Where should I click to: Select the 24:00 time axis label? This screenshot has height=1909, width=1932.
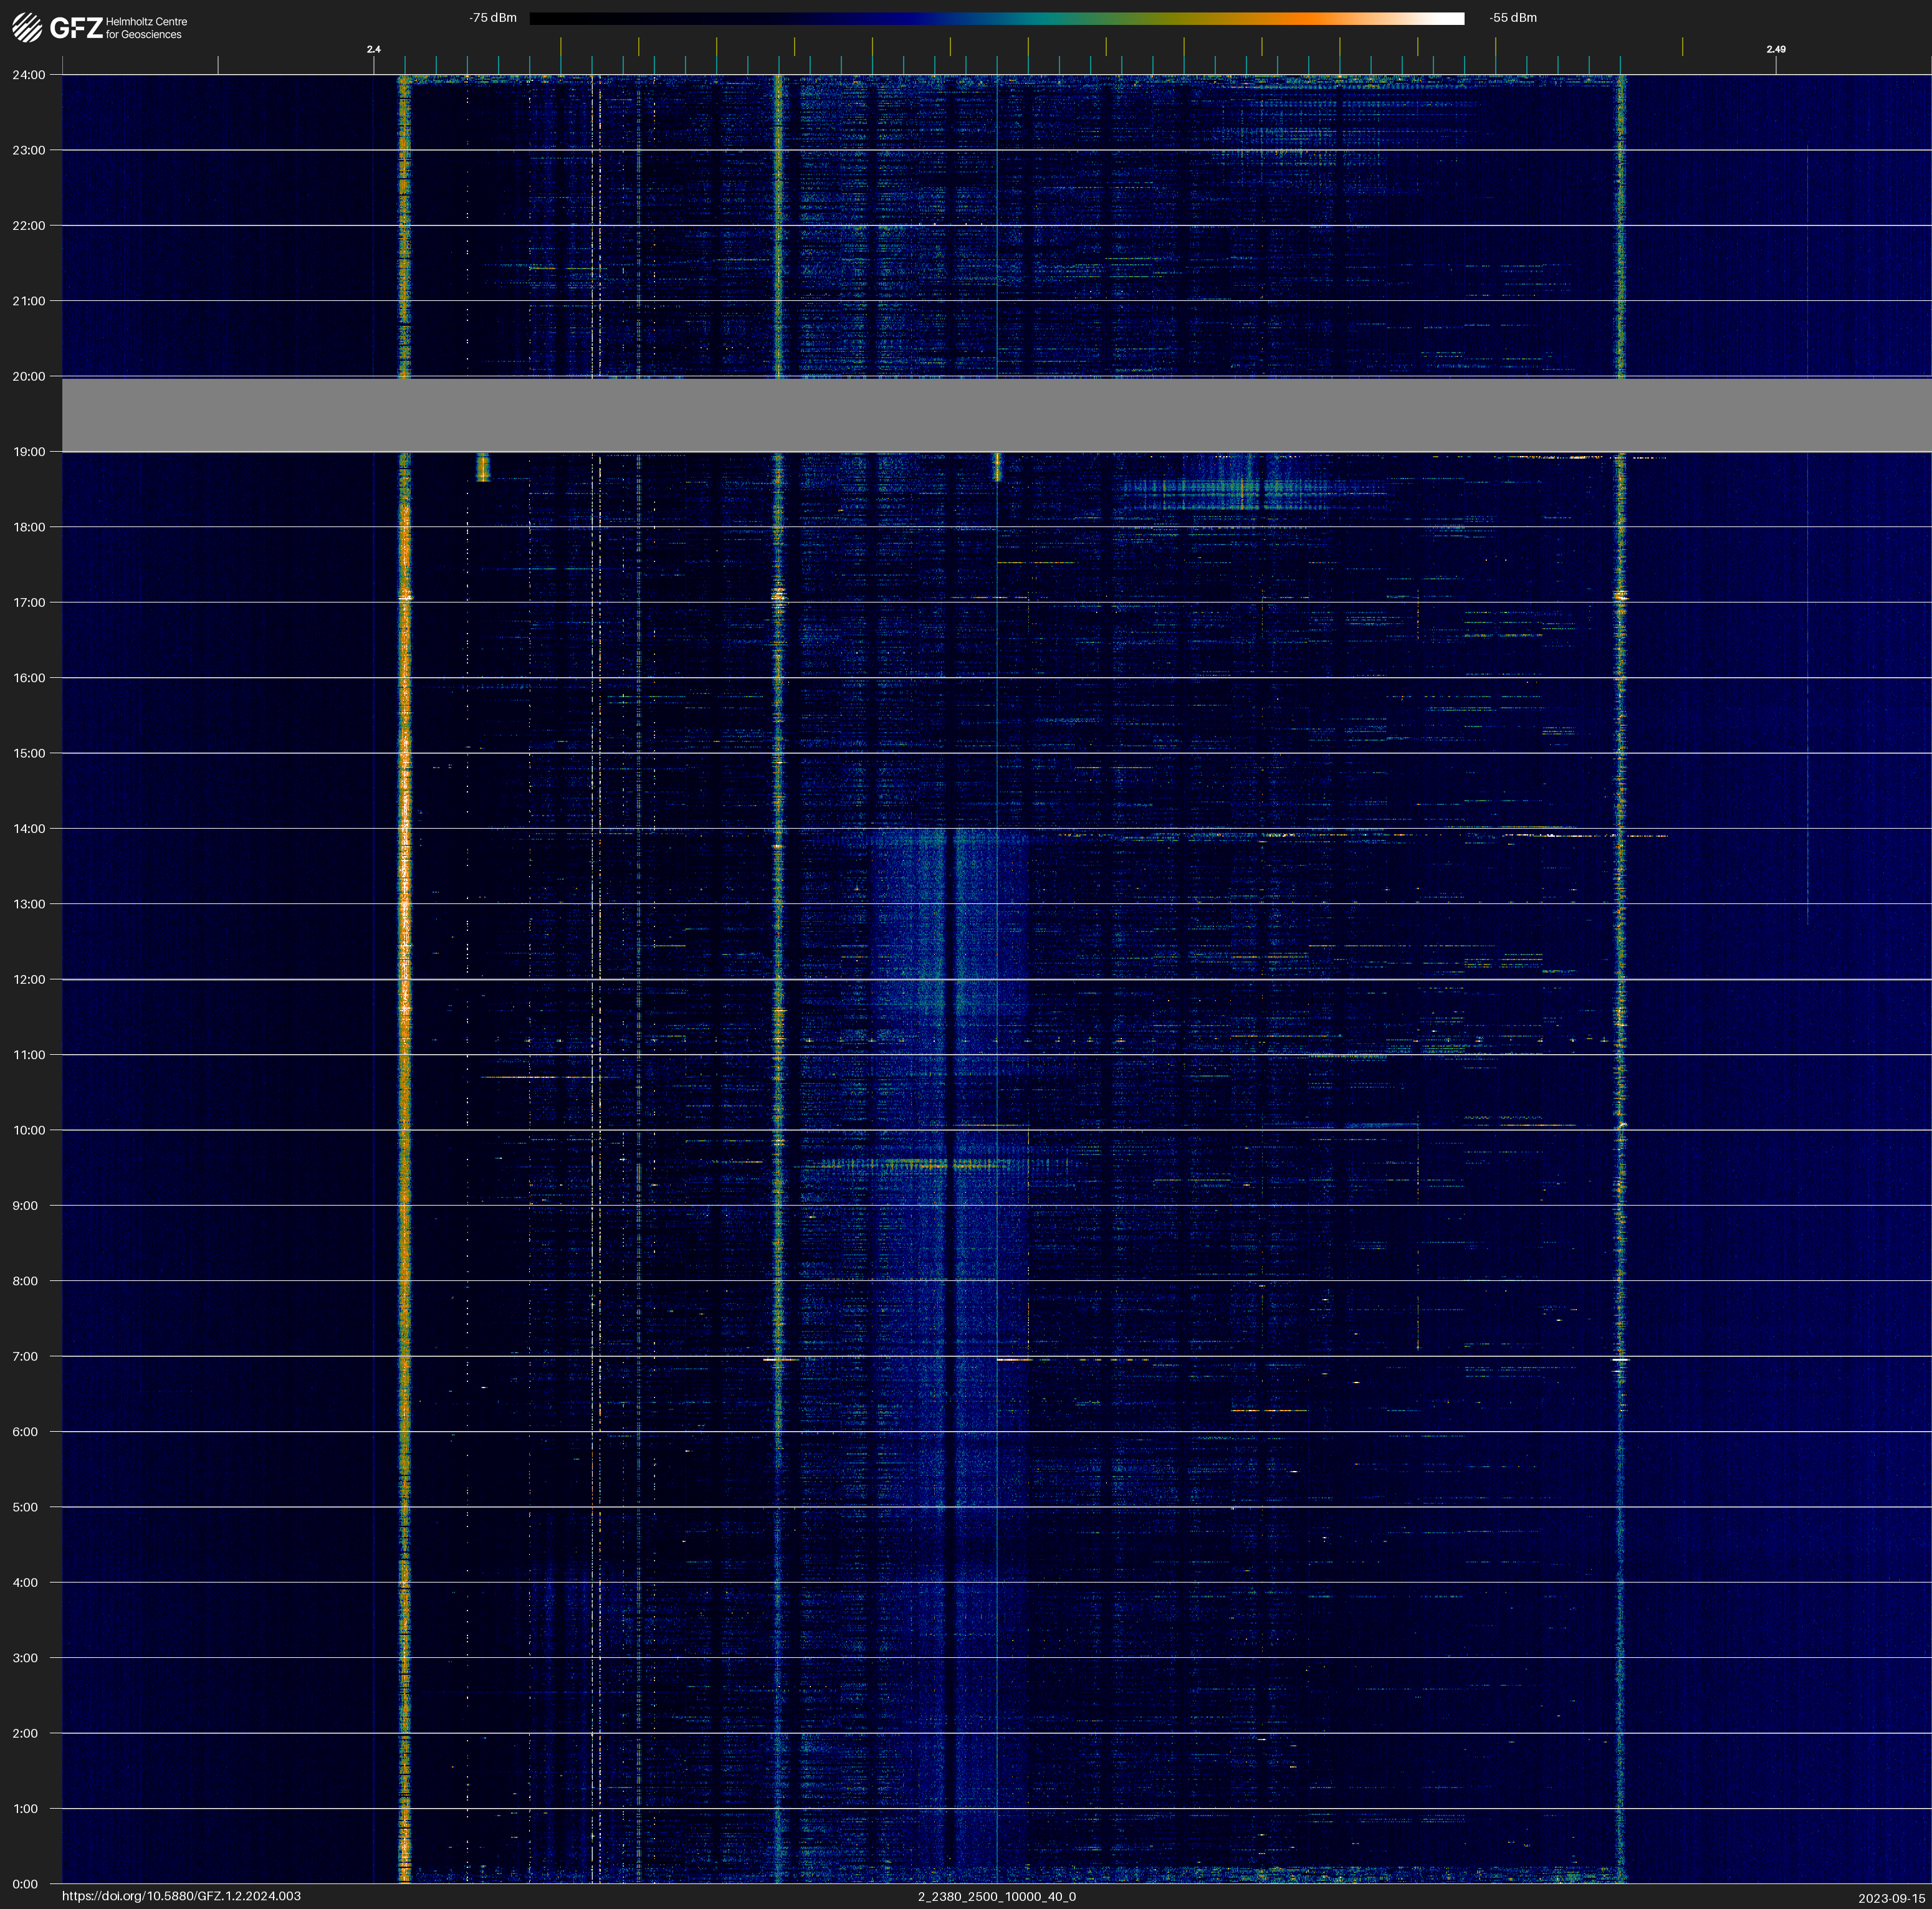tap(29, 75)
